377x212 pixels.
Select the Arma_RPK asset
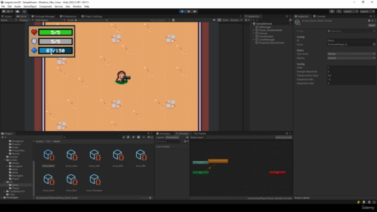point(141,158)
